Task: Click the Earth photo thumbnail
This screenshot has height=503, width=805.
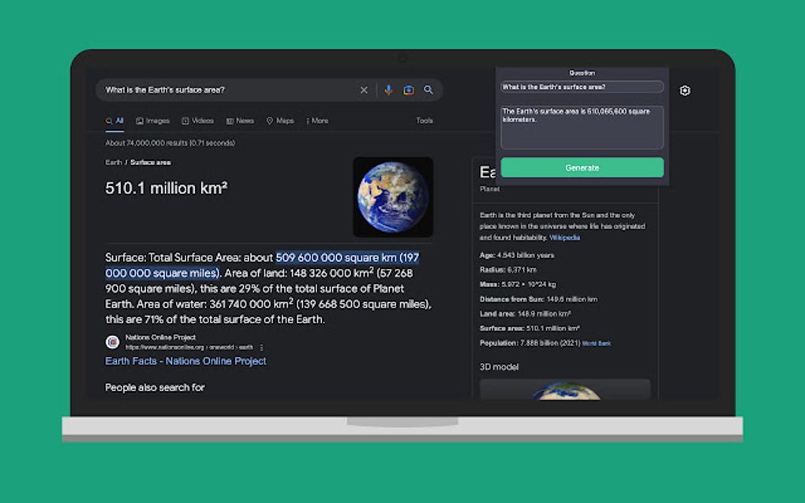Action: 393,196
